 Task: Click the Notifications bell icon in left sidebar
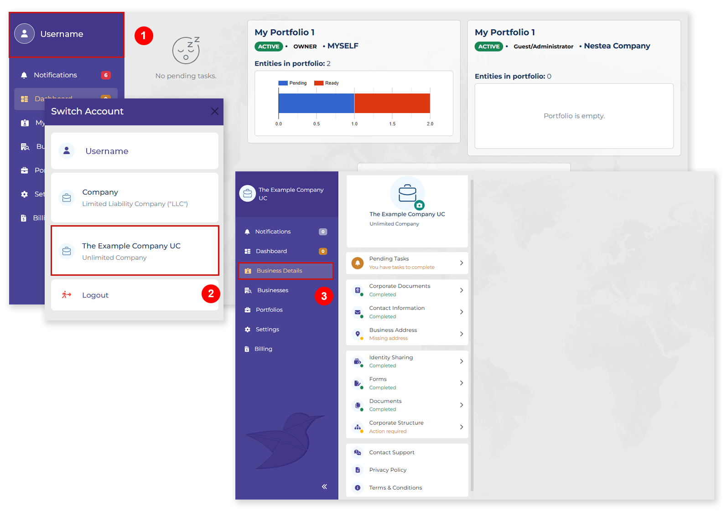point(24,75)
